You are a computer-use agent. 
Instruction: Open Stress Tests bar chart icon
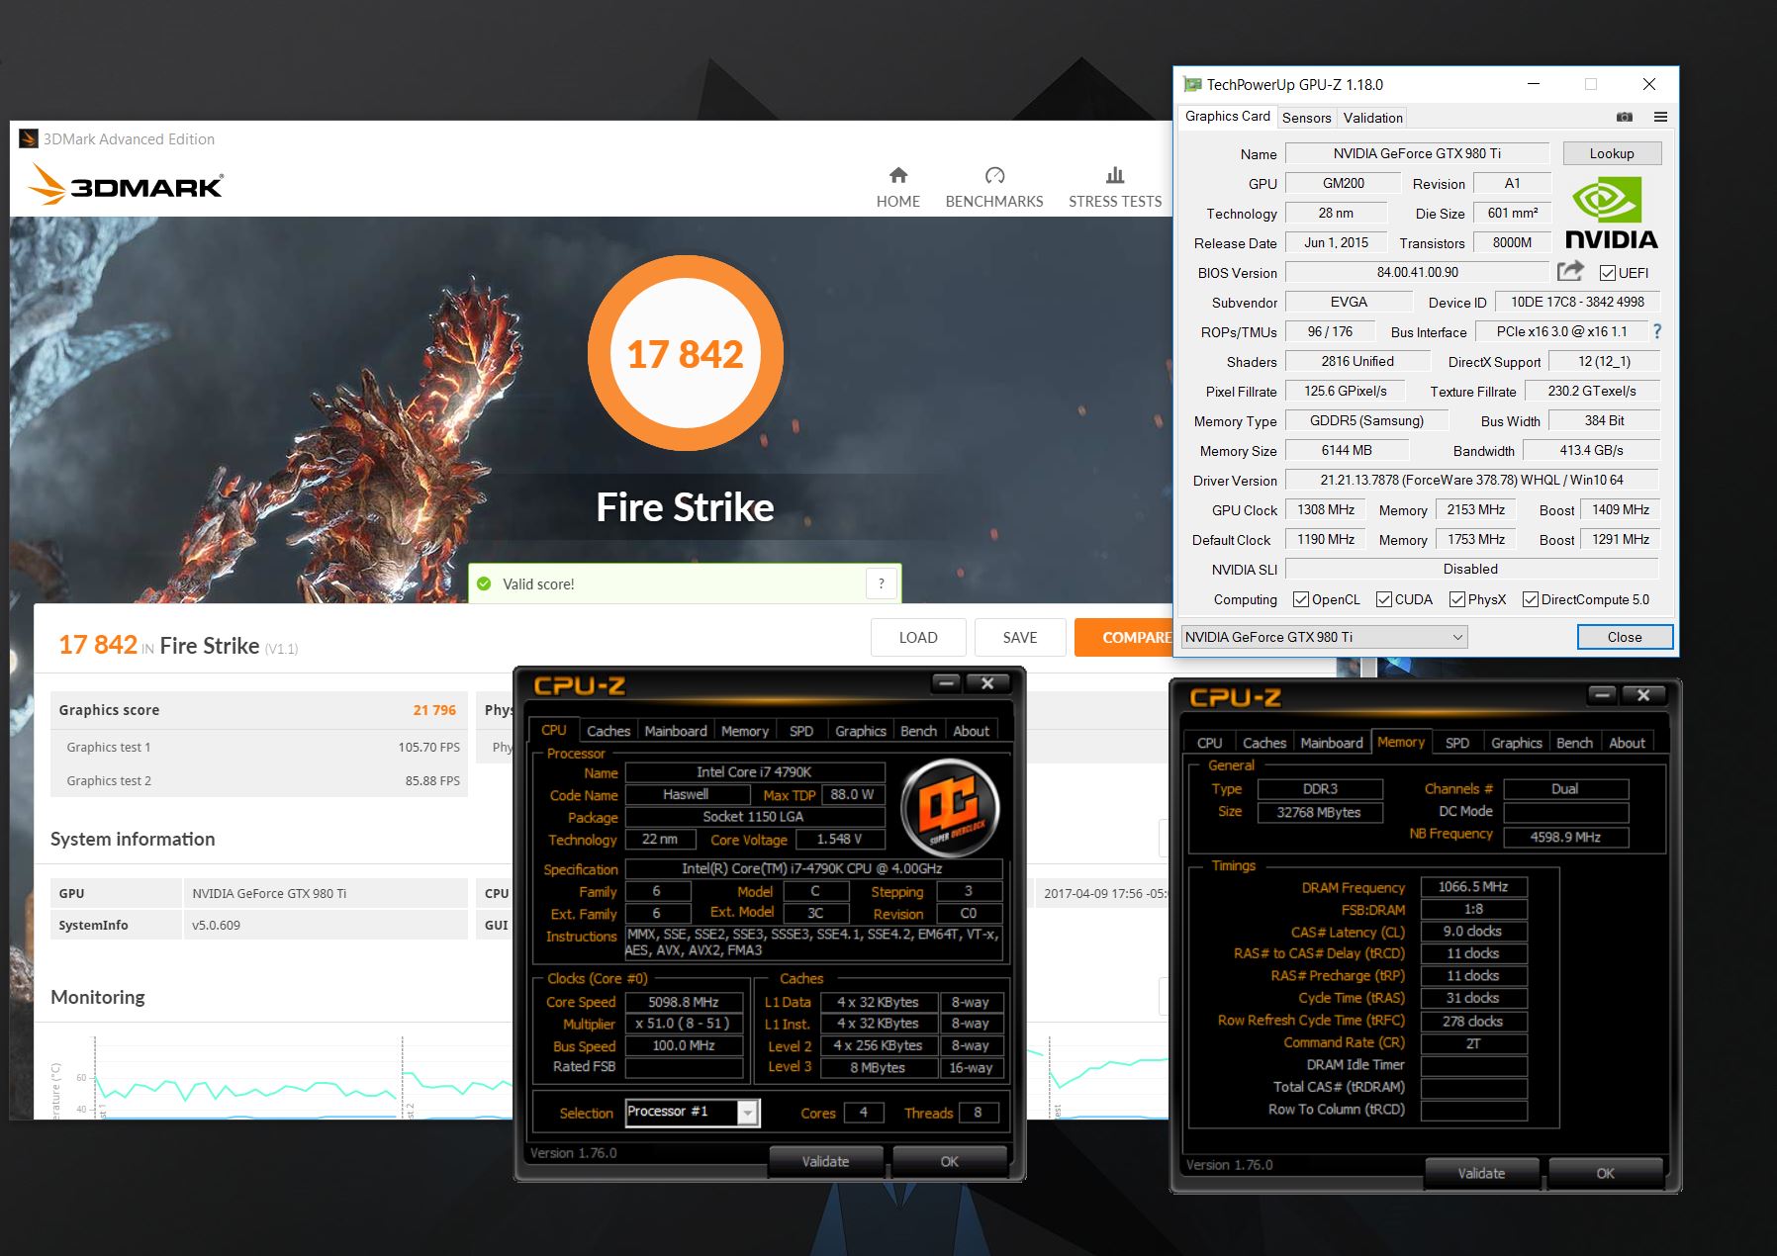point(1115,175)
